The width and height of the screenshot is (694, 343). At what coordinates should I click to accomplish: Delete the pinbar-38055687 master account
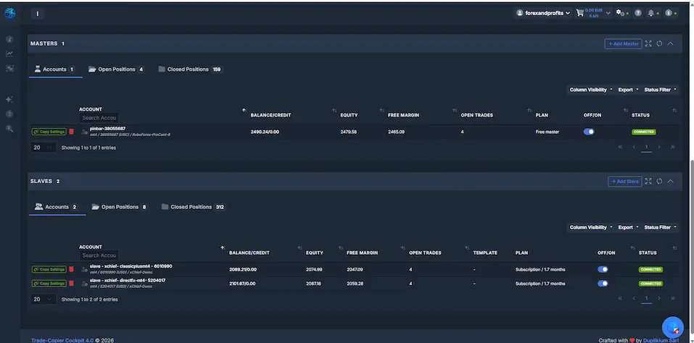pyautogui.click(x=72, y=132)
